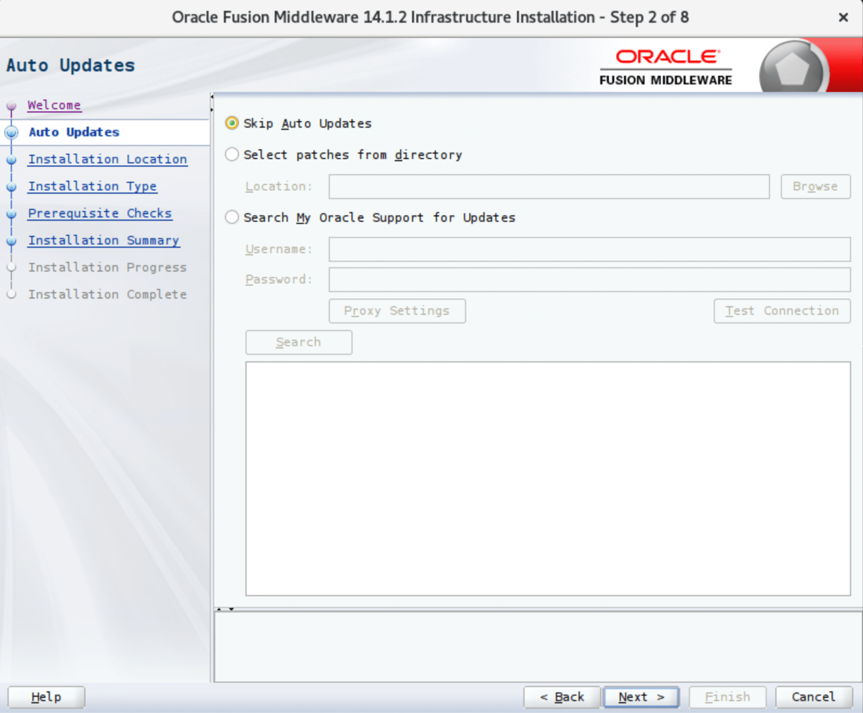This screenshot has height=713, width=863.
Task: Click the Username input field
Action: coord(589,249)
